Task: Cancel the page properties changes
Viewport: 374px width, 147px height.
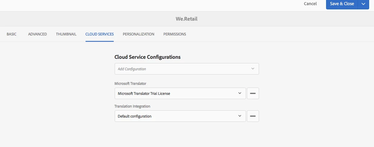Action: click(310, 4)
